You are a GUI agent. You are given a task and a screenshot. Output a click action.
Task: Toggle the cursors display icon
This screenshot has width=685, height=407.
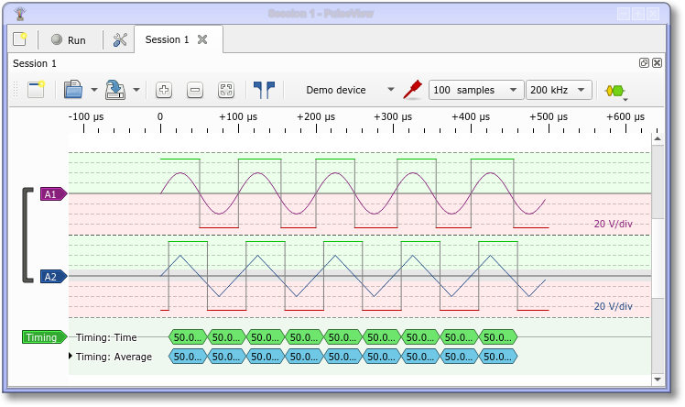click(x=265, y=90)
